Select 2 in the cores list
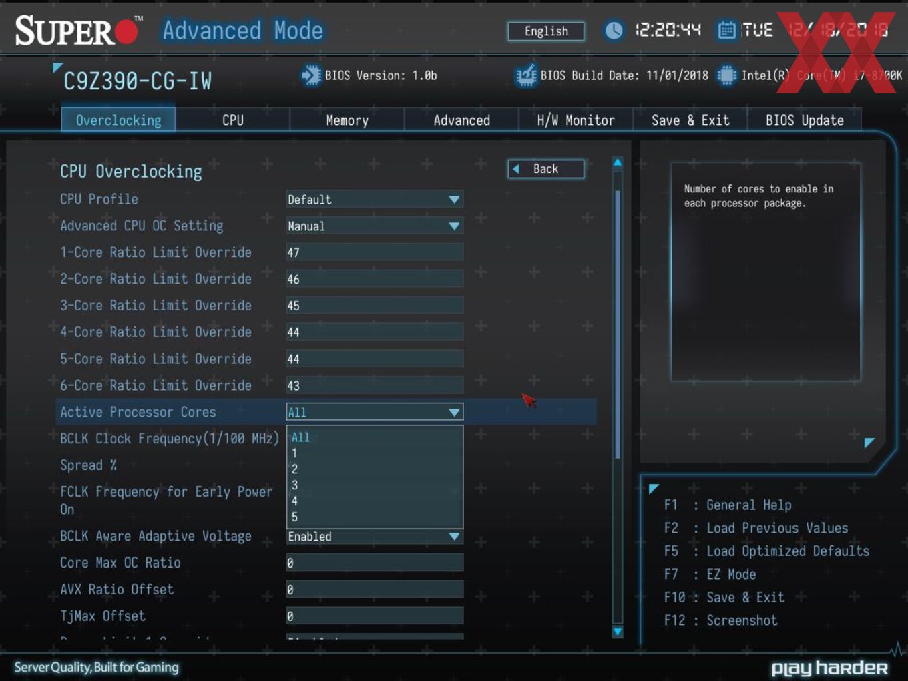The width and height of the screenshot is (908, 681). [x=375, y=469]
